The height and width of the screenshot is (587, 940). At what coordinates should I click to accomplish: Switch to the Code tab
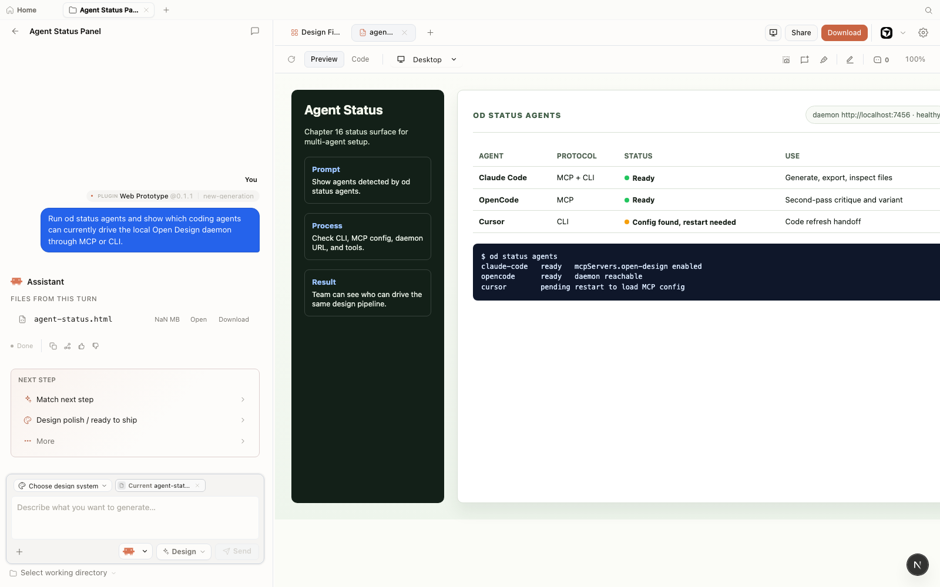pyautogui.click(x=360, y=59)
